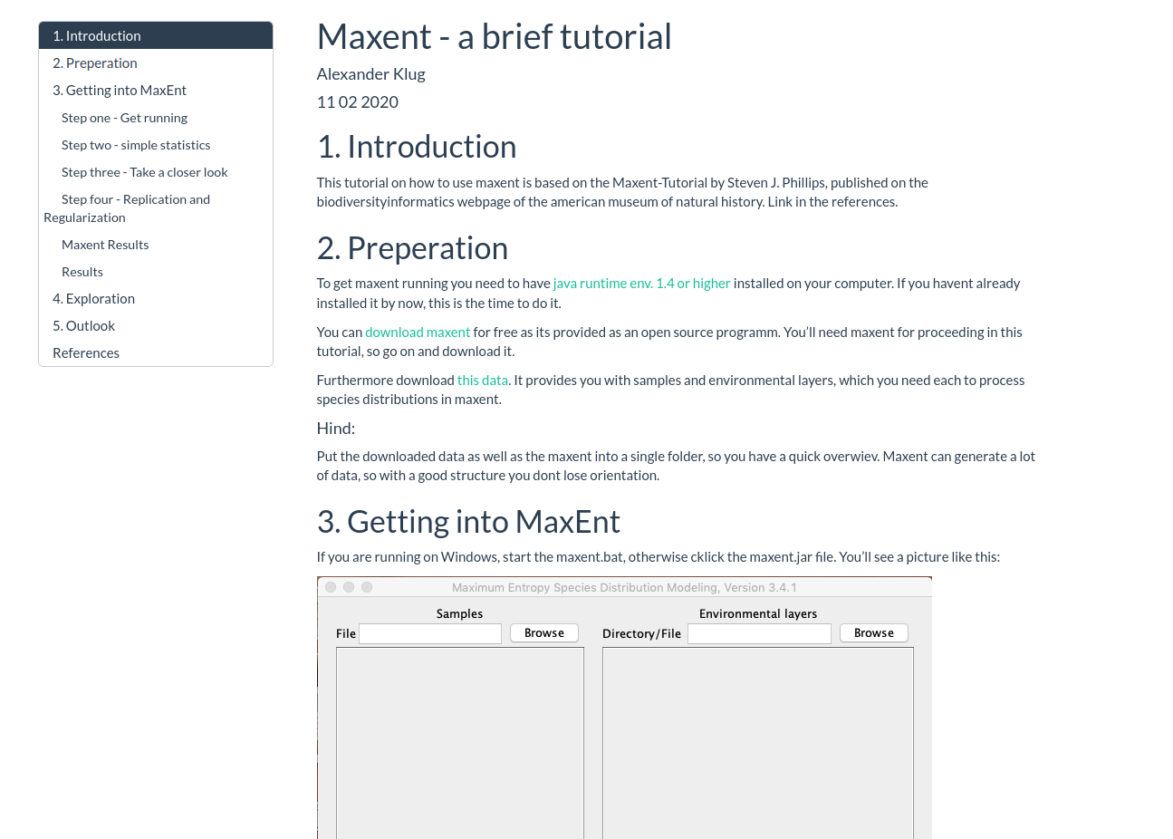
Task: Click the Directory/File input field
Action: point(759,634)
